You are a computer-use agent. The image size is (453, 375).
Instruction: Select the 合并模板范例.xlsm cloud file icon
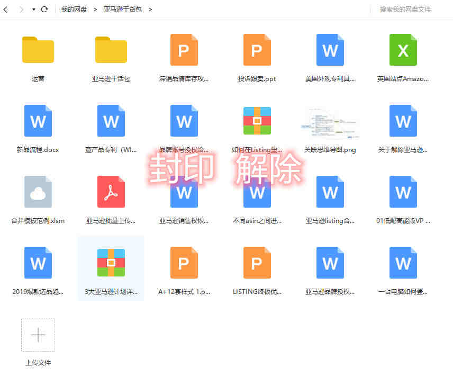click(38, 192)
